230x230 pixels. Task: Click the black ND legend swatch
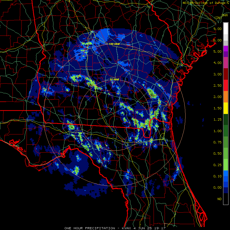coord(226,199)
